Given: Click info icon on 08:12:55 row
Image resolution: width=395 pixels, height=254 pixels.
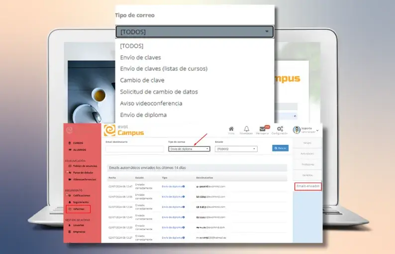Looking at the screenshot, I should [x=184, y=197].
